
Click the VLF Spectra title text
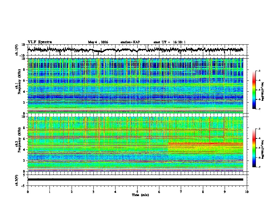coord(40,42)
